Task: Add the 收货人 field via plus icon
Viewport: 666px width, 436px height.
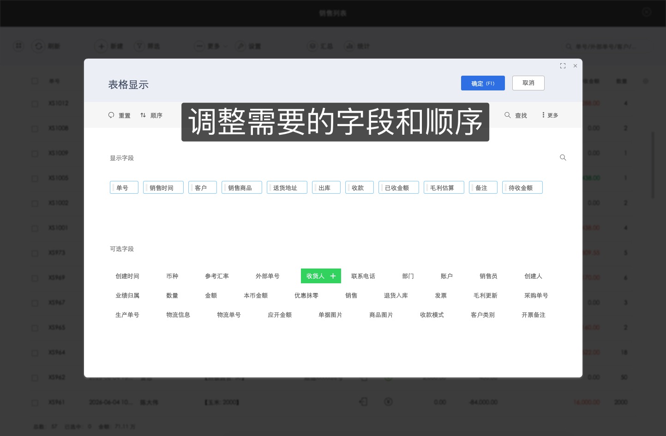Action: [x=333, y=276]
